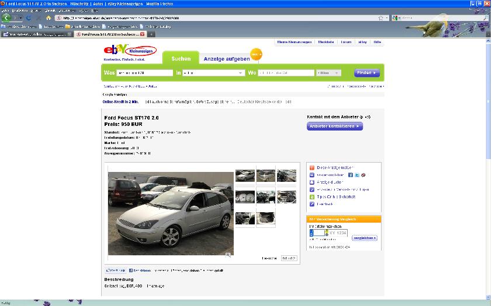Screen dimensions: 492x306
Task: Click the vergleichen button
Action: (x=364, y=238)
